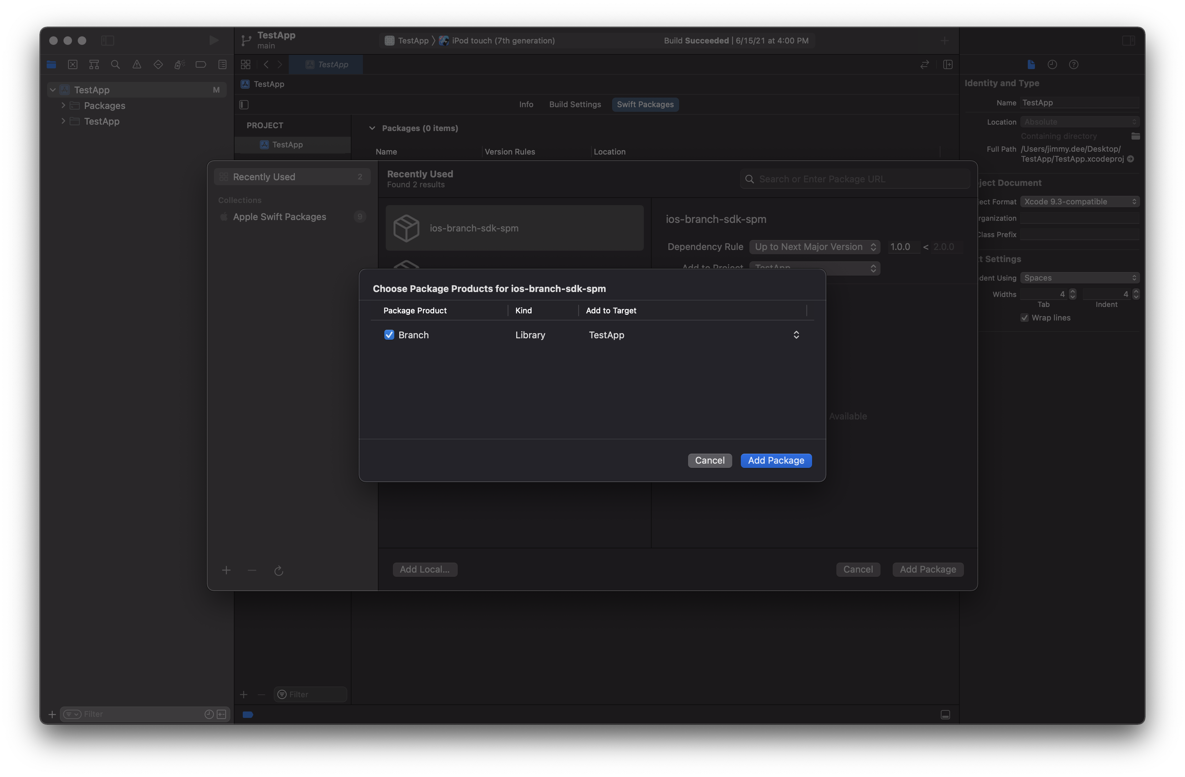Viewport: 1185px width, 777px height.
Task: Select Apple Swift Packages collection
Action: (x=292, y=217)
